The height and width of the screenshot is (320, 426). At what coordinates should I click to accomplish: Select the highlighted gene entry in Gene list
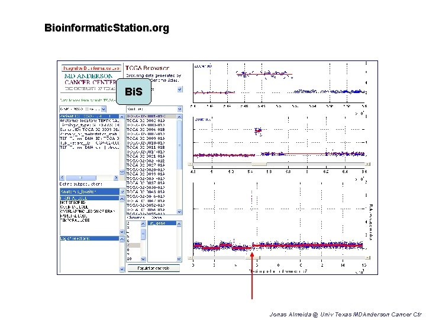[162, 223]
